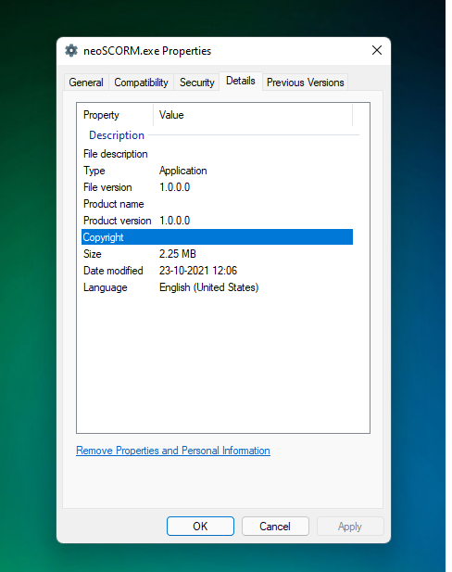Image resolution: width=452 pixels, height=572 pixels.
Task: Open Remove Properties and Personal Information link
Action: click(x=173, y=451)
